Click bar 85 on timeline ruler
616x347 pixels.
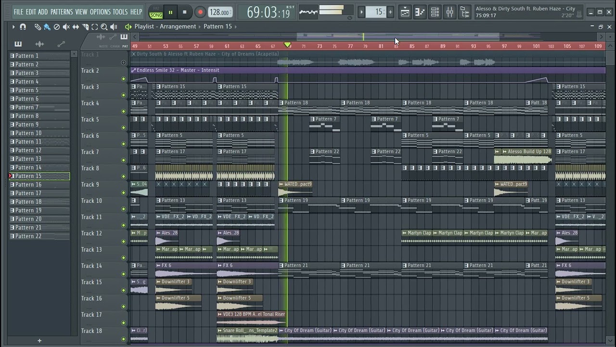point(411,46)
